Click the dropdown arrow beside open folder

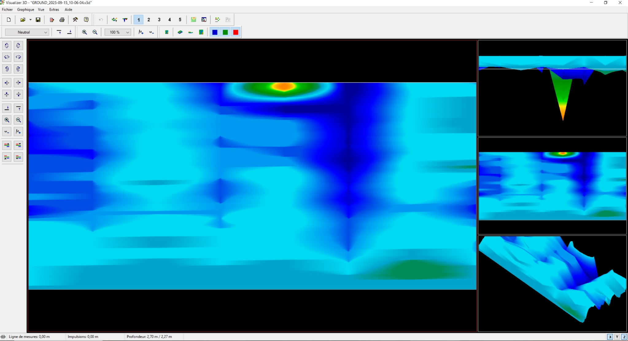click(30, 20)
